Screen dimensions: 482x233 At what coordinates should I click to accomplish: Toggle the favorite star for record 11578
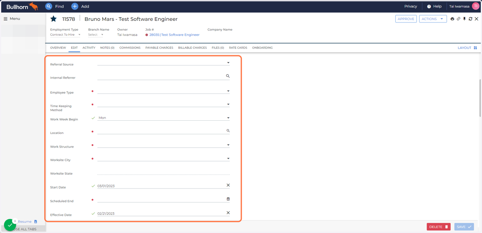click(53, 19)
